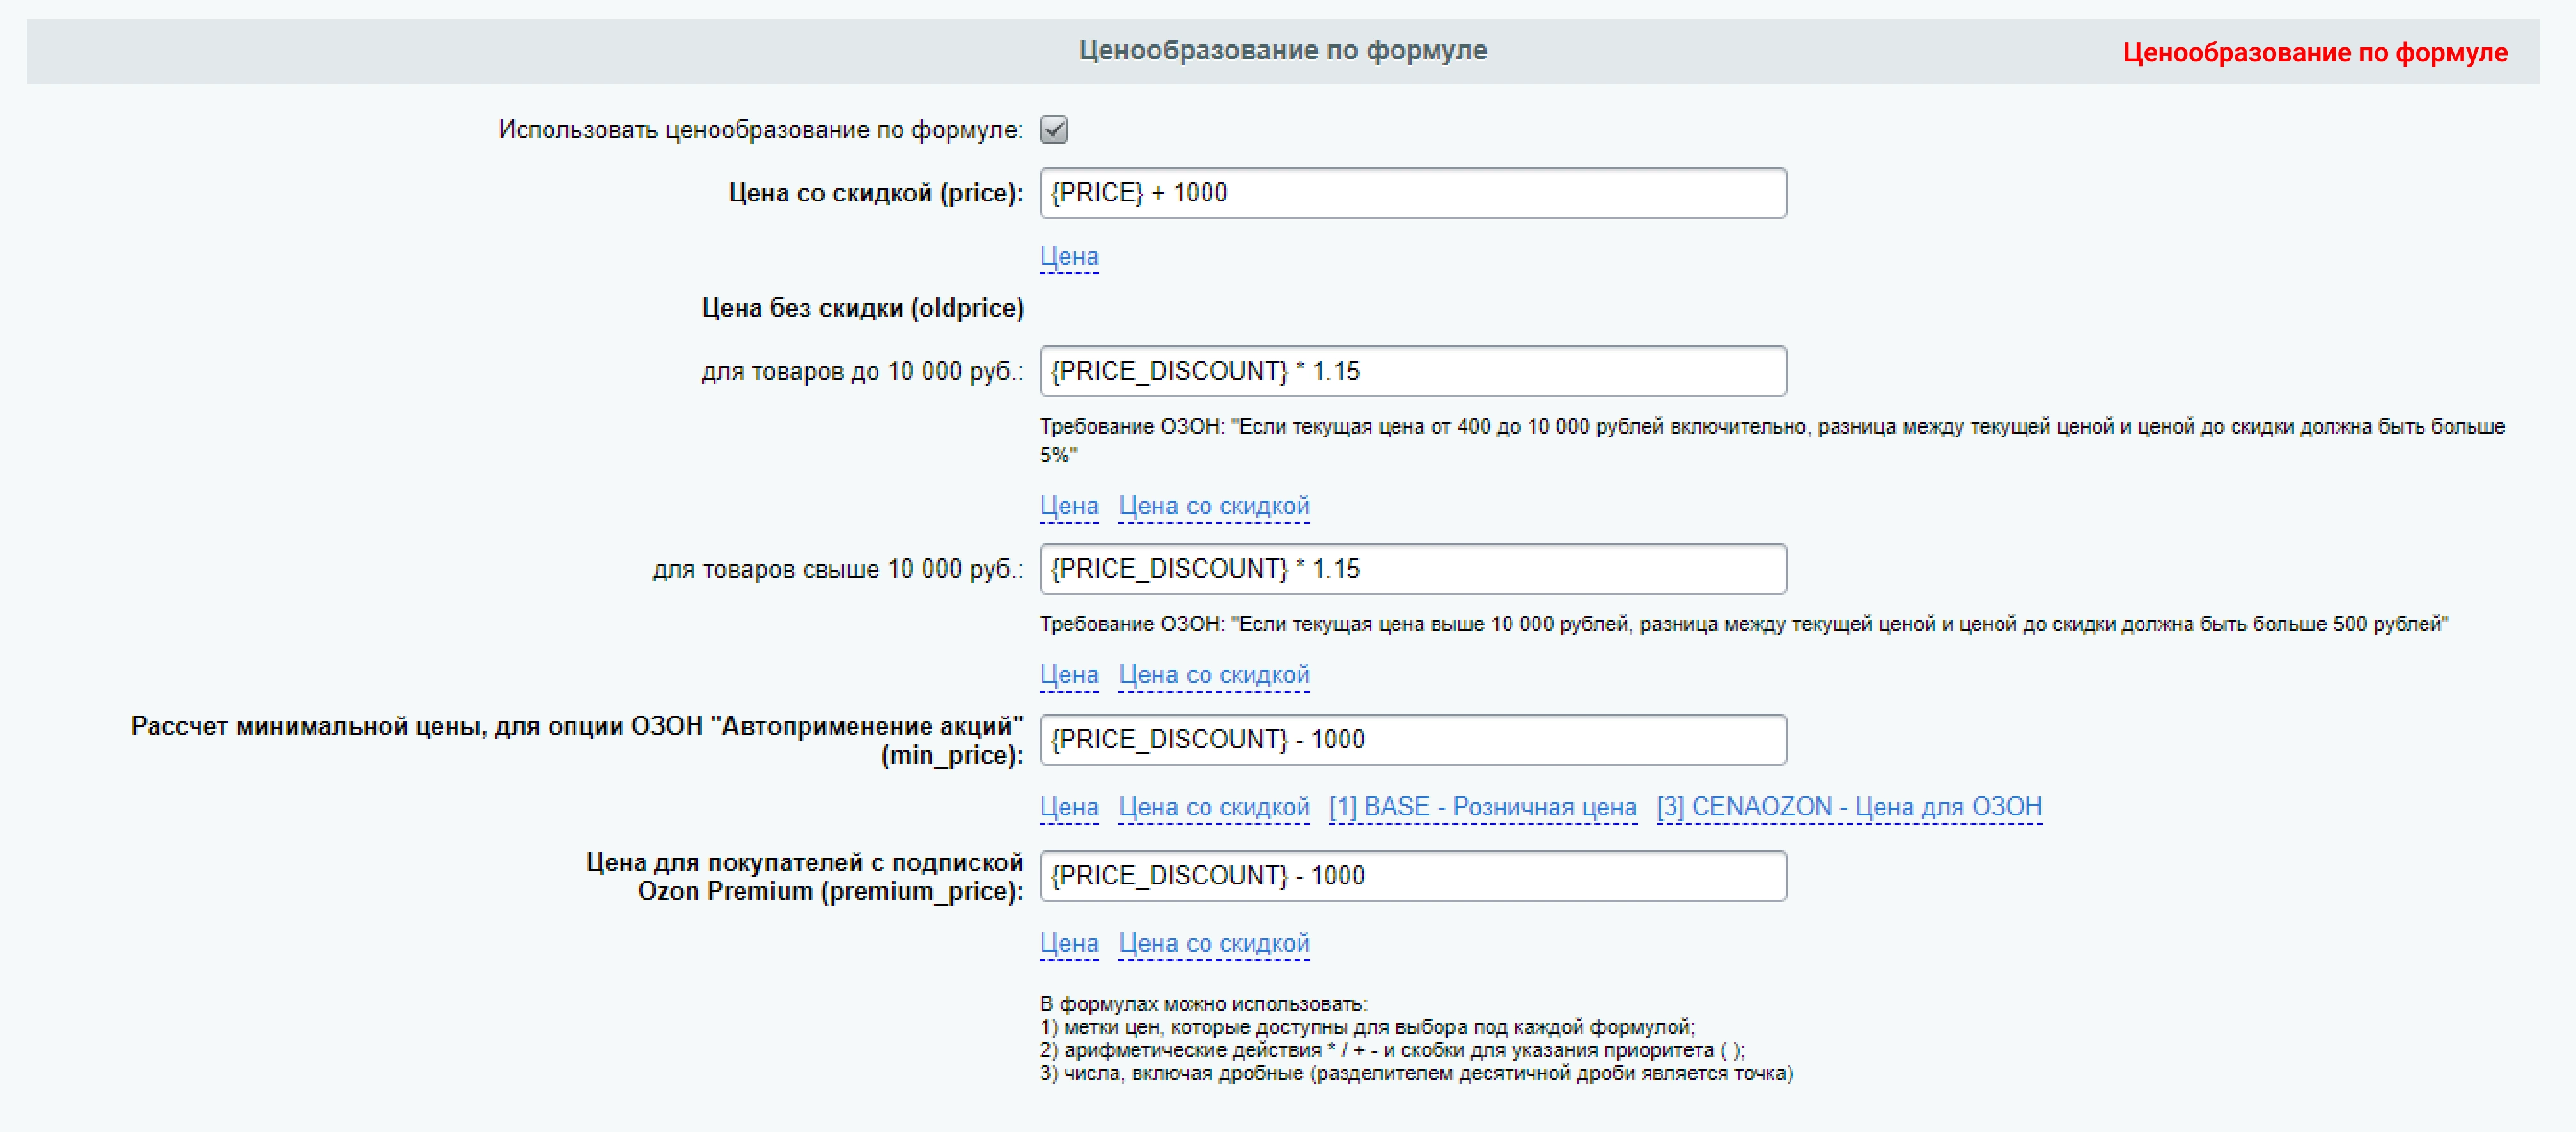Choose the [3] CENAOZON - Цена для ОЗОН tag
This screenshot has height=1132, width=2576.
1848,807
